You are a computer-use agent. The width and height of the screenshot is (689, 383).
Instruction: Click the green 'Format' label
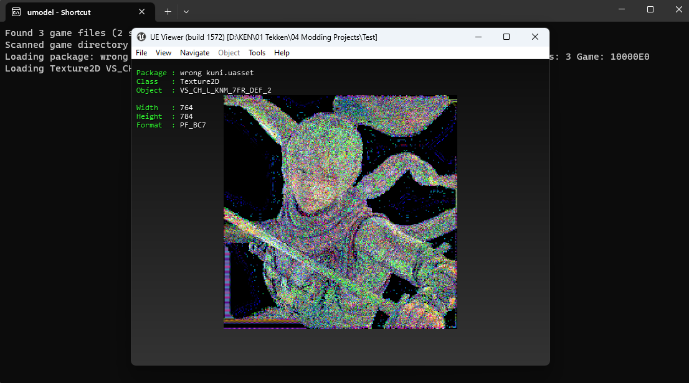click(150, 125)
